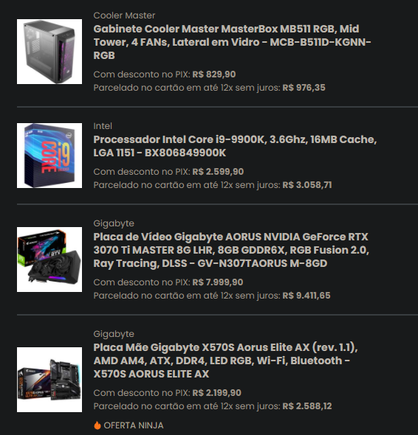Image resolution: width=418 pixels, height=435 pixels.
Task: Click the R$ 9.411,65 installment price
Action: (x=306, y=296)
